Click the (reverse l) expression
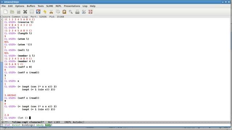Viewport: 232px width, 130px height. click(x=25, y=22)
